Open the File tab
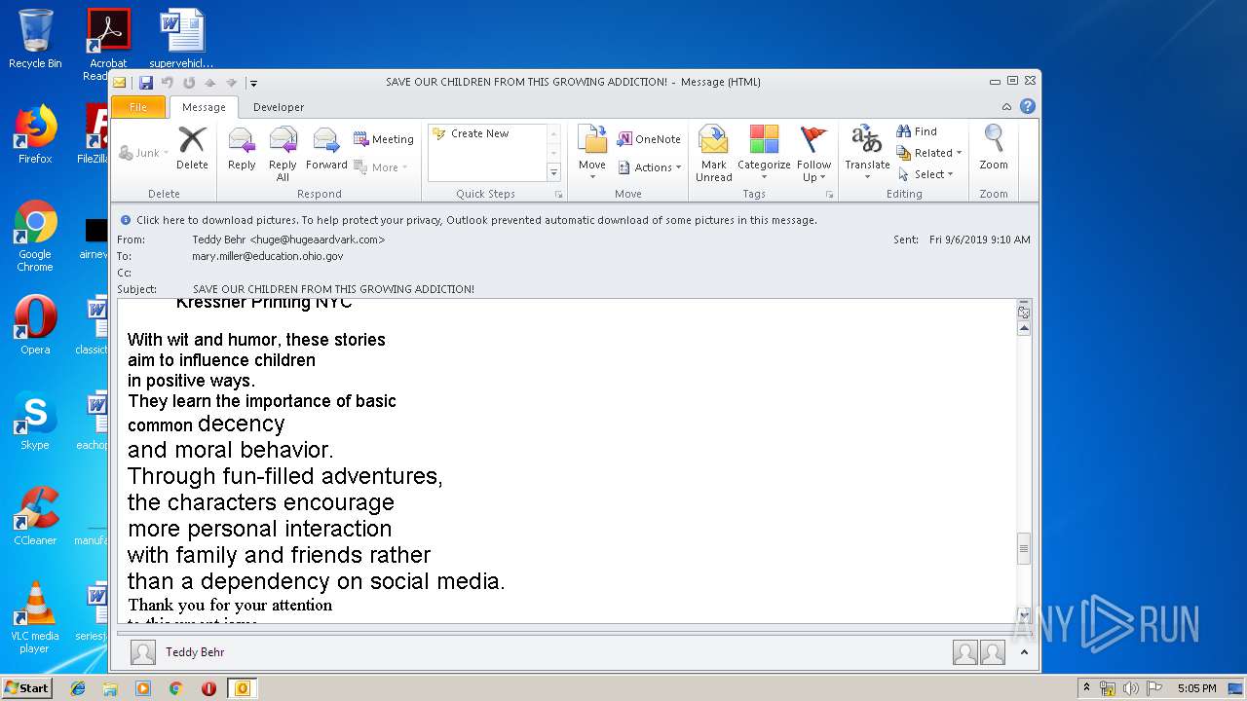The width and height of the screenshot is (1247, 701). point(138,107)
